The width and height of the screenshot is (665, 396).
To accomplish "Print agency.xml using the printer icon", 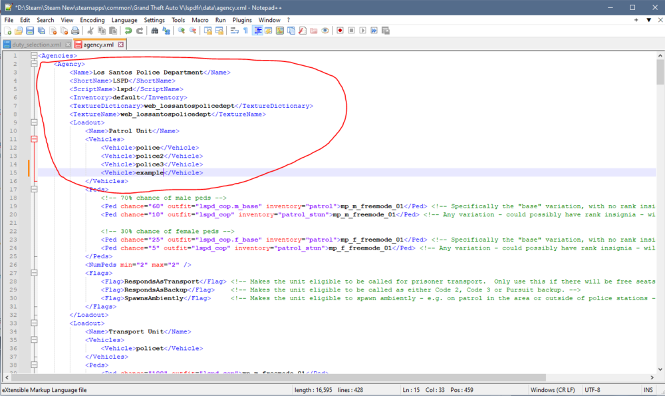I will 75,30.
